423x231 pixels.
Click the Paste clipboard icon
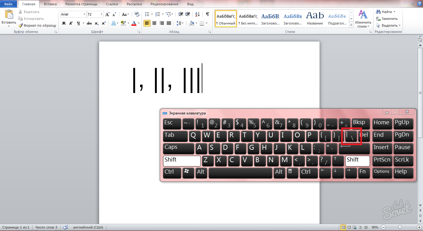coord(9,15)
